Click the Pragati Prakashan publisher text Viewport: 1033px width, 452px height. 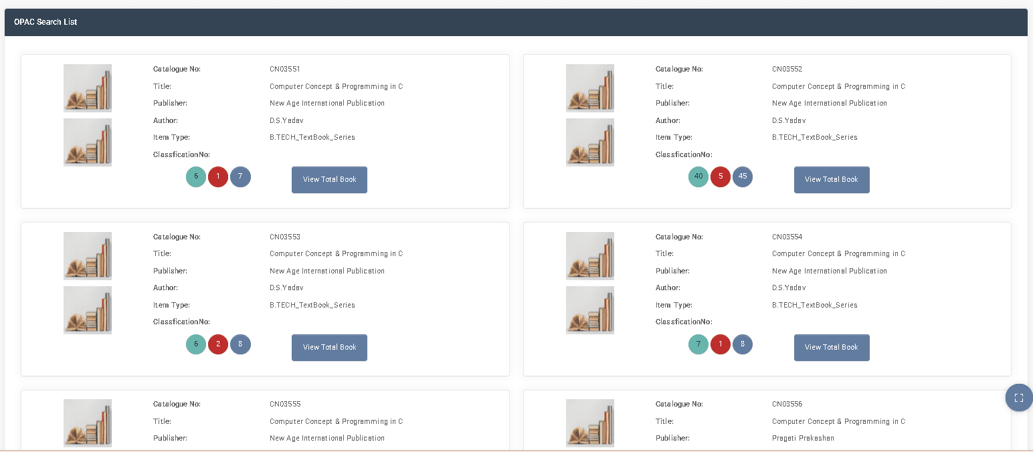[803, 438]
